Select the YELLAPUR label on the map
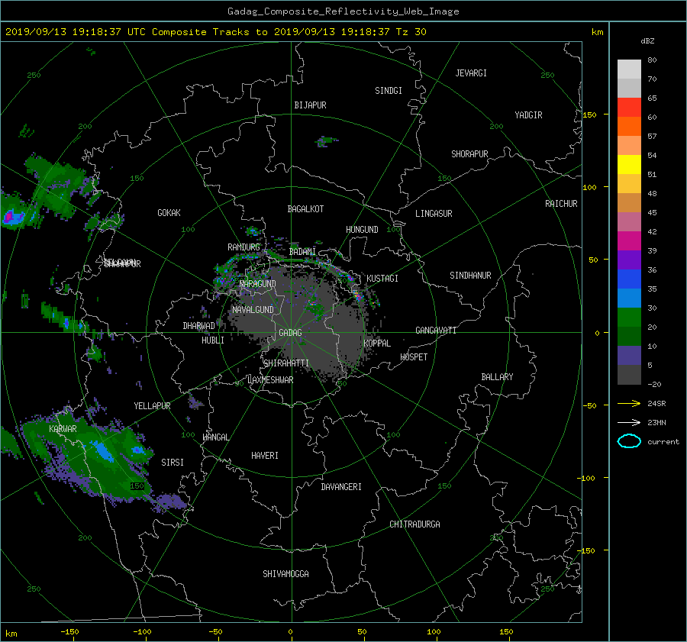The image size is (687, 642). pyautogui.click(x=152, y=406)
